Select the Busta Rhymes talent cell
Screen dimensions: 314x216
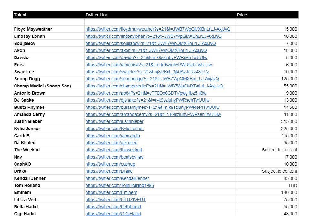pyautogui.click(x=48, y=108)
